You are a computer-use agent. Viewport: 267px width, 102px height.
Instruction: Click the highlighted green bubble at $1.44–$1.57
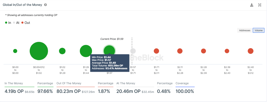109,50
